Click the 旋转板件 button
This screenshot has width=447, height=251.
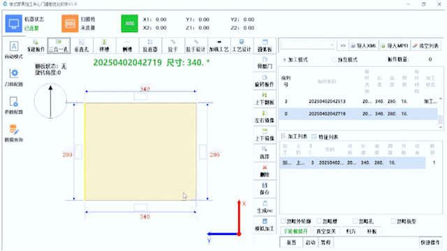pyautogui.click(x=265, y=81)
